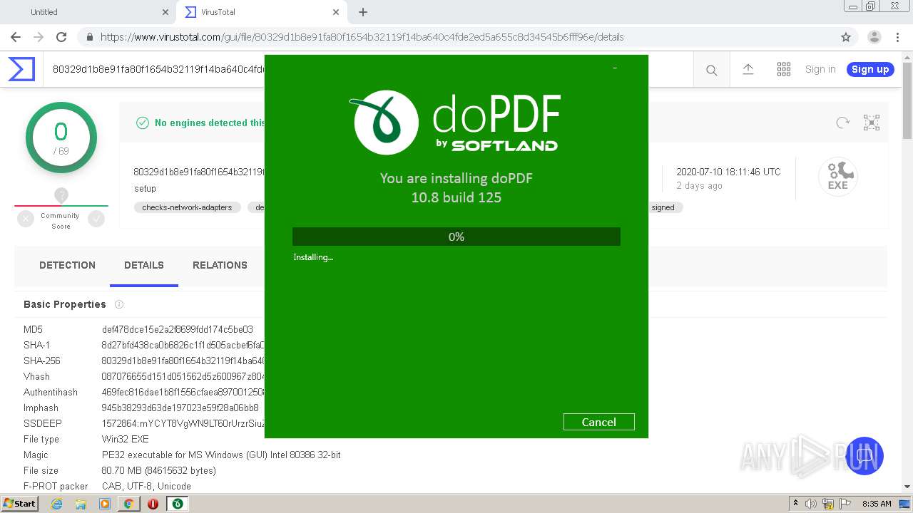Bookmark this page with star icon

pyautogui.click(x=846, y=37)
